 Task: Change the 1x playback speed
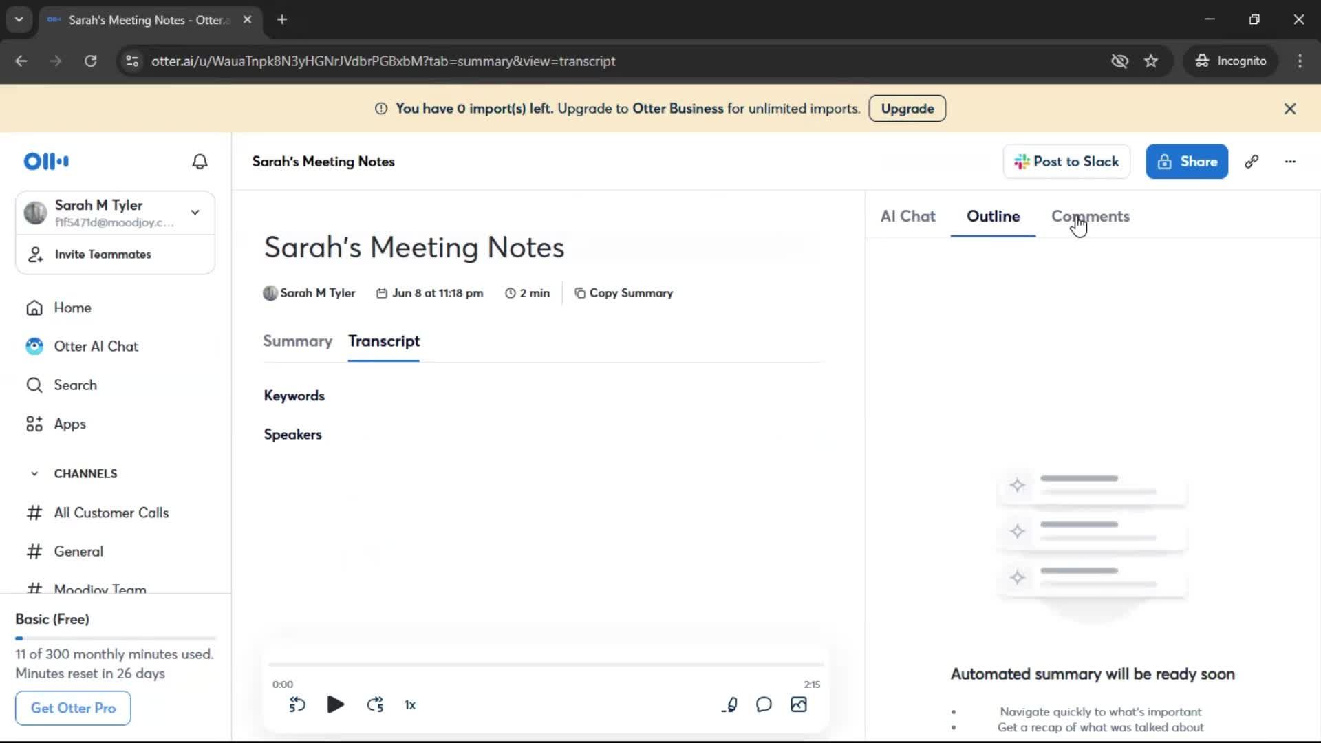(410, 705)
